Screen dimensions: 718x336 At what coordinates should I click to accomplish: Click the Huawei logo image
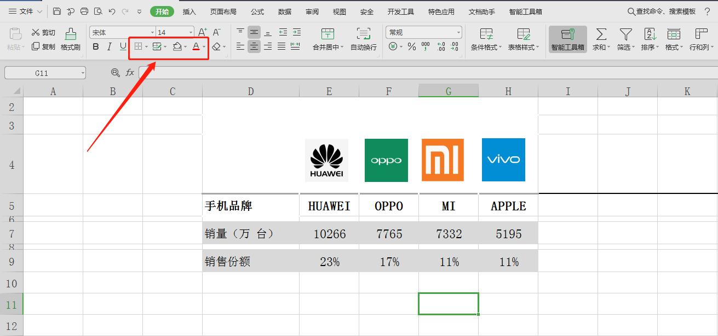coord(326,160)
